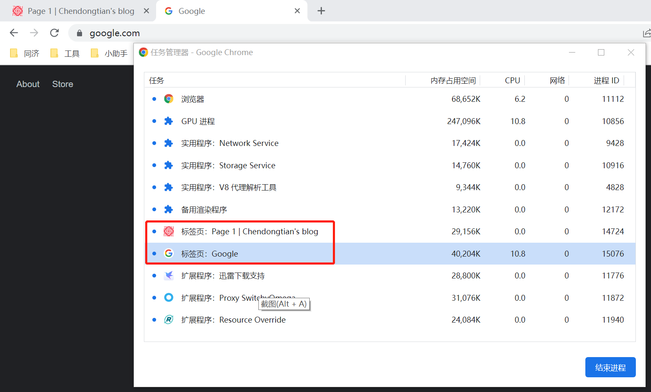Image resolution: width=651 pixels, height=392 pixels.
Task: Sort tasks by CPU column header
Action: (512, 80)
